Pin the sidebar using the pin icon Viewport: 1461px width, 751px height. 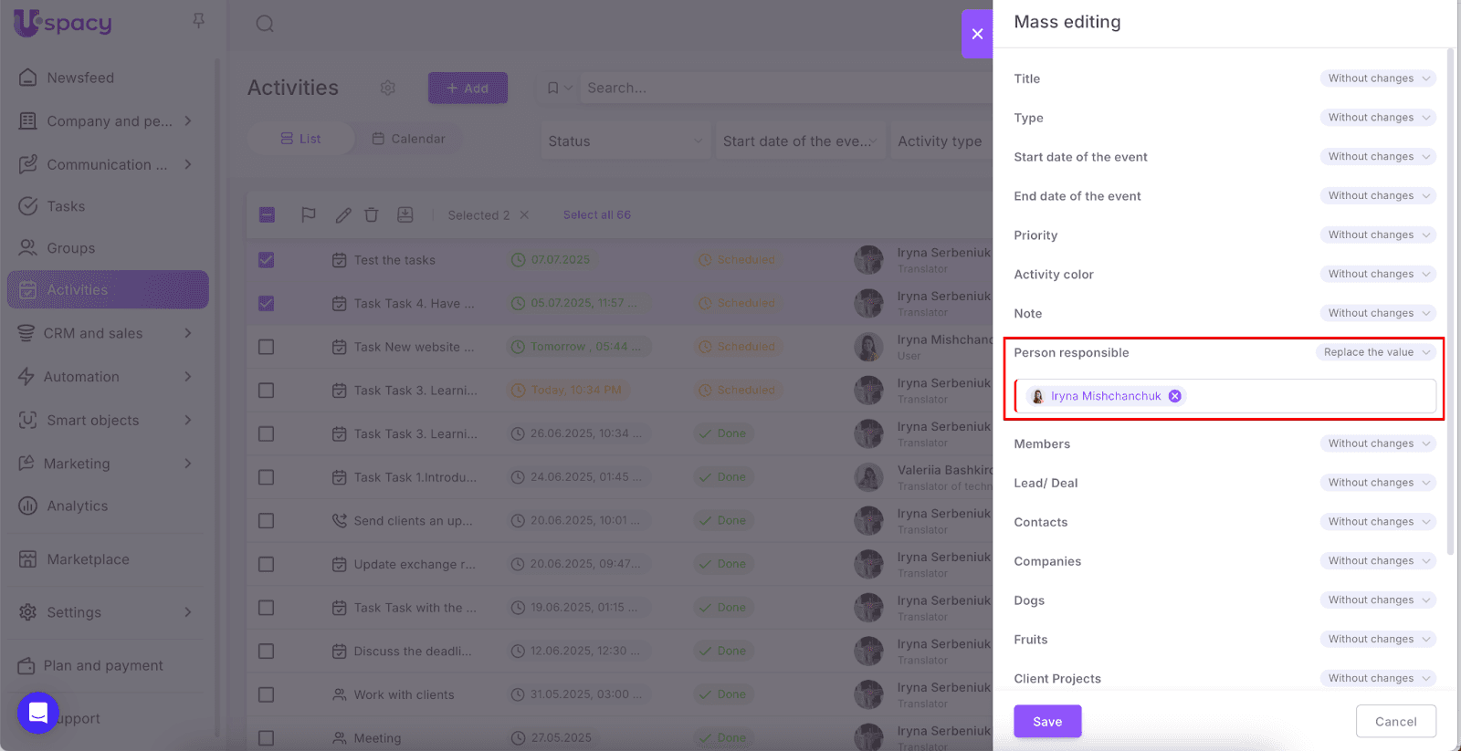coord(198,21)
